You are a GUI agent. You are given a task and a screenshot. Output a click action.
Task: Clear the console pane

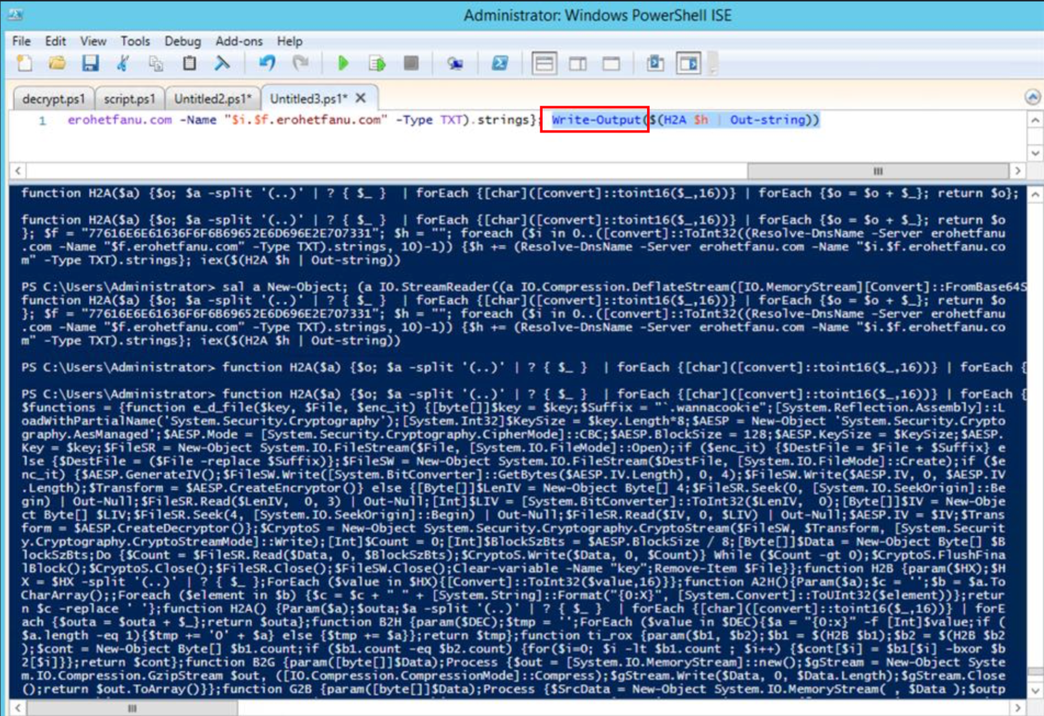point(222,63)
